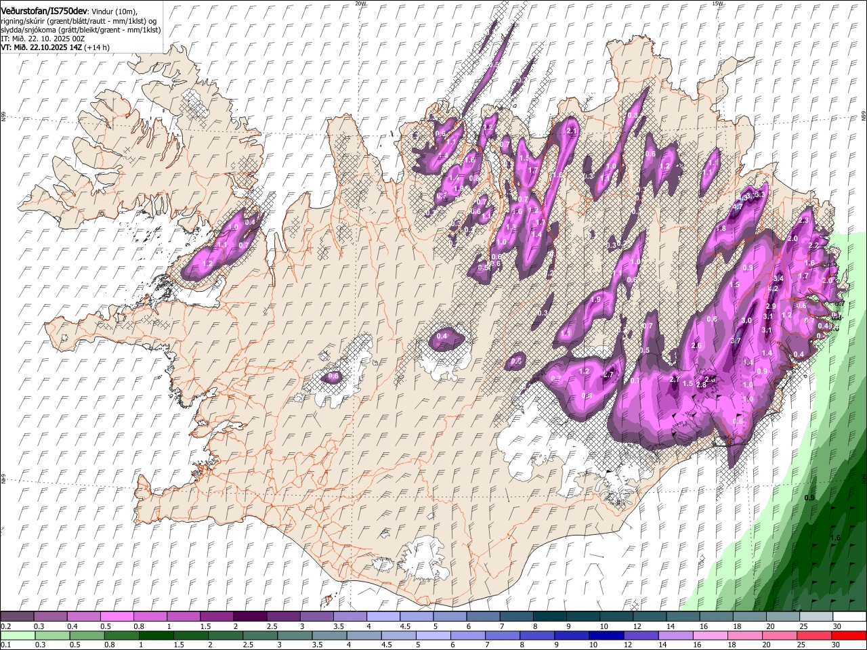The image size is (867, 650).
Task: Click the '20W' longitude label
Action: pyautogui.click(x=360, y=3)
